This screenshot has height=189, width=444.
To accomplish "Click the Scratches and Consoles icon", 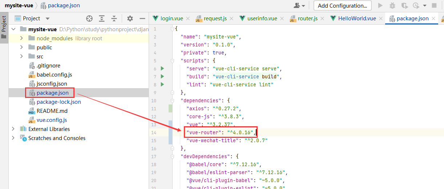I will tap(23, 138).
